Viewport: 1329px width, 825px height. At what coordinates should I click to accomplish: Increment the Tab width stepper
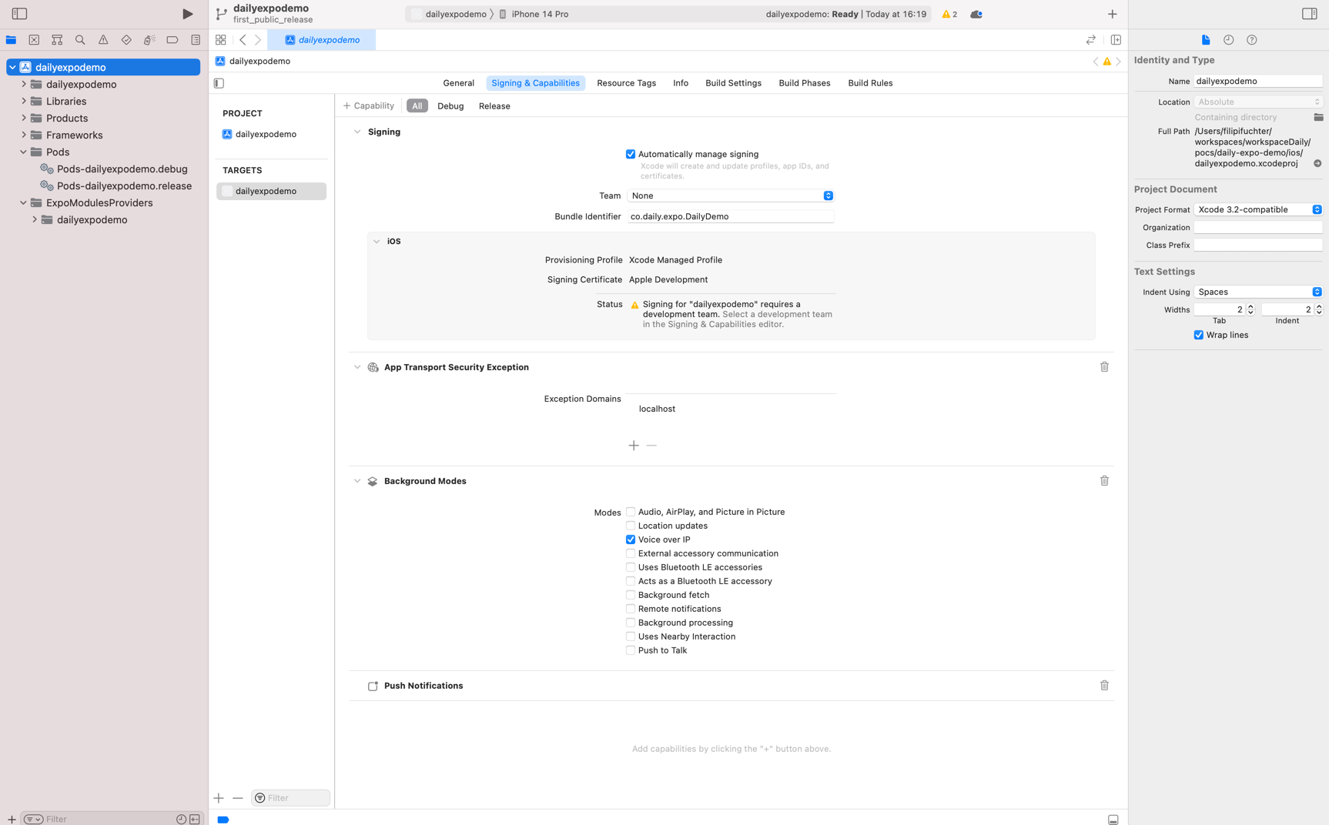pyautogui.click(x=1250, y=306)
